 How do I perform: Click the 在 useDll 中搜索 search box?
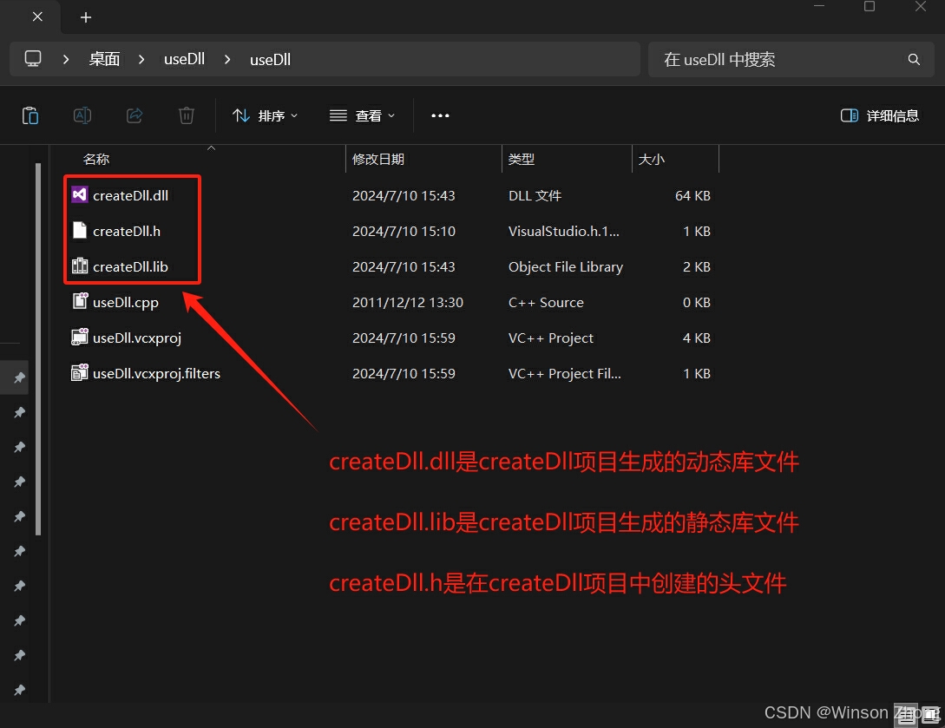click(792, 59)
